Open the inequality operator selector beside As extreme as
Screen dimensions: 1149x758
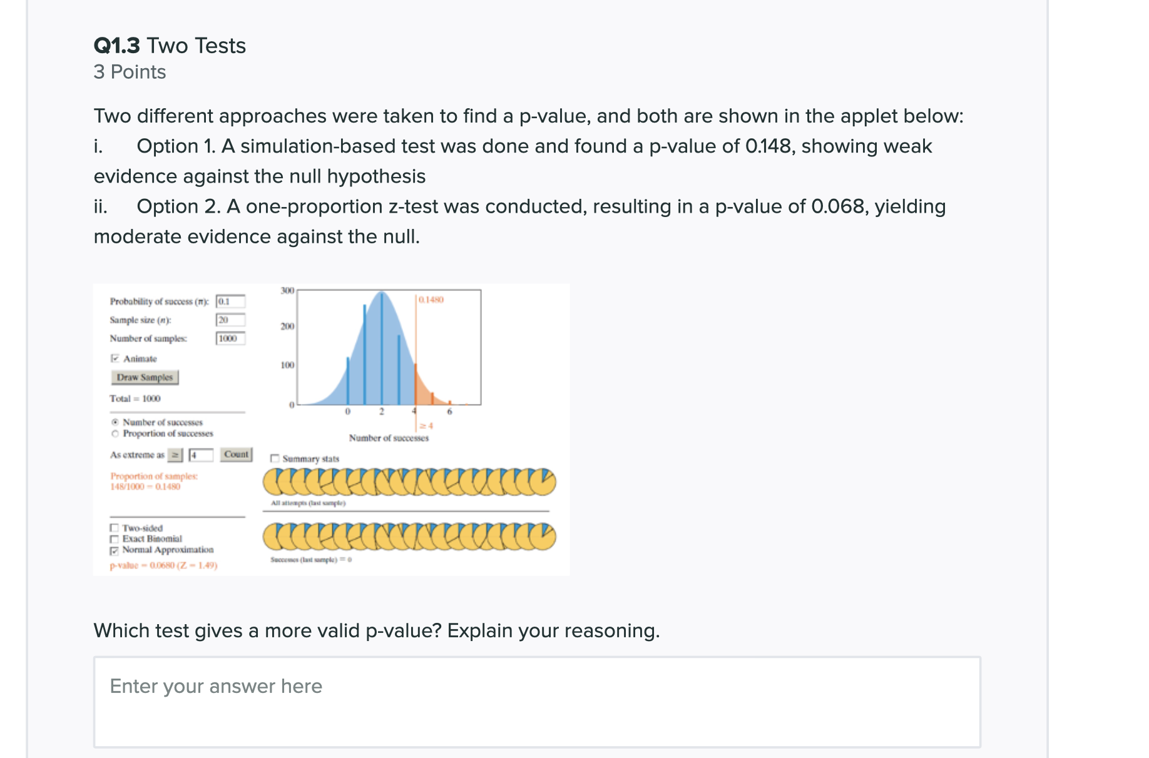(x=175, y=455)
